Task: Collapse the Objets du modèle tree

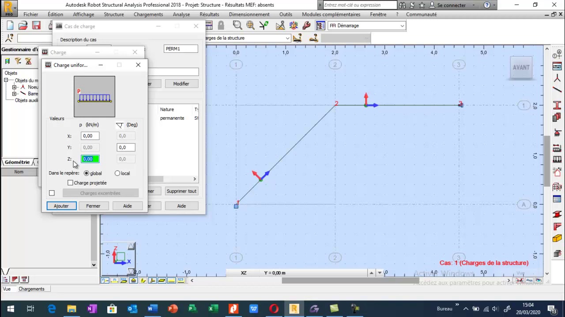Action: pyautogui.click(x=6, y=80)
